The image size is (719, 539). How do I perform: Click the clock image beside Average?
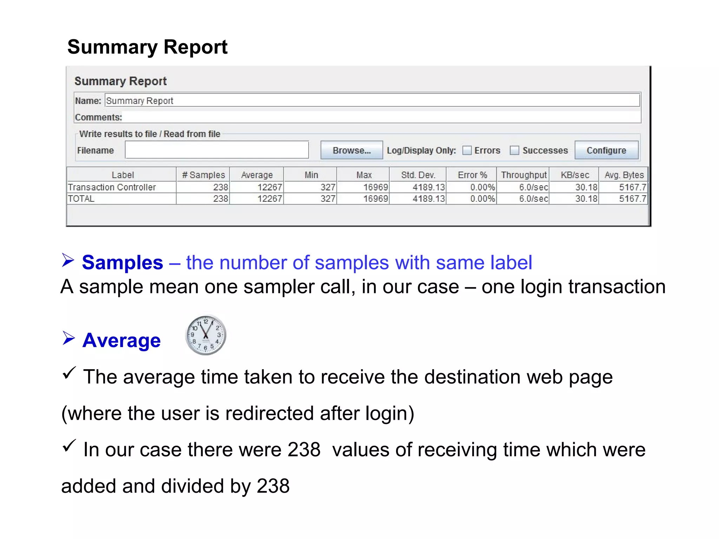206,335
